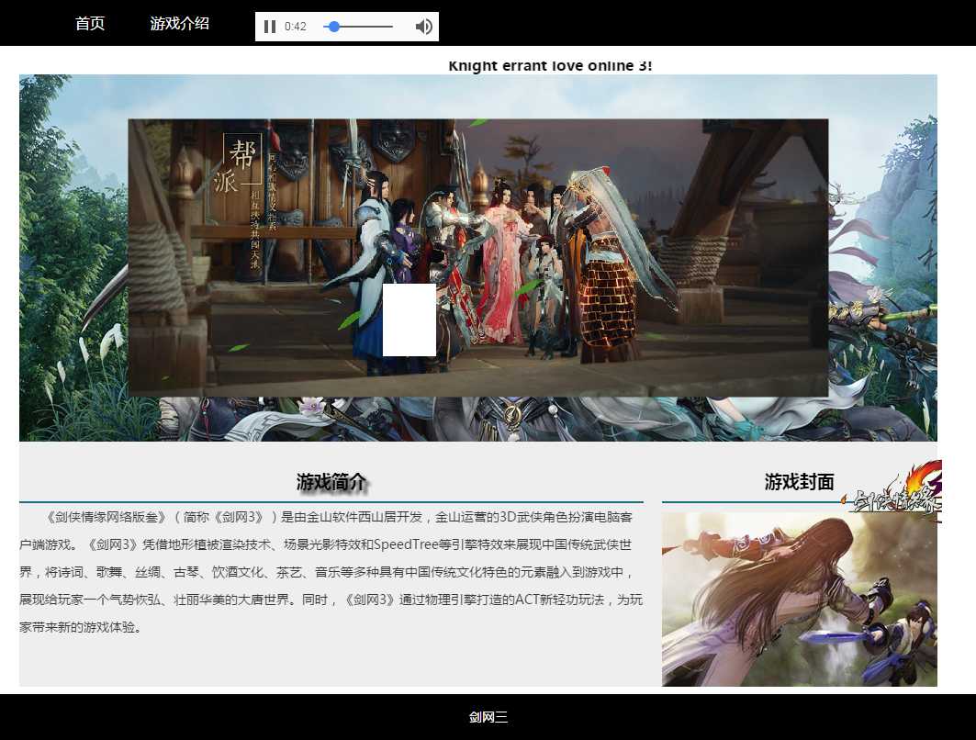The height and width of the screenshot is (740, 976).
Task: Mute the audio with the speaker icon
Action: tap(423, 27)
